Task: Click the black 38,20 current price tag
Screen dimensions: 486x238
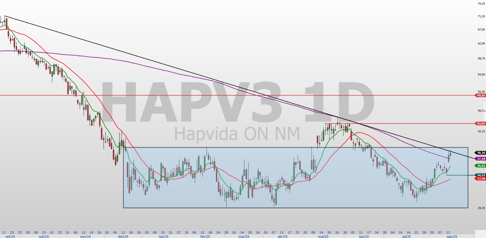Action: (481, 153)
